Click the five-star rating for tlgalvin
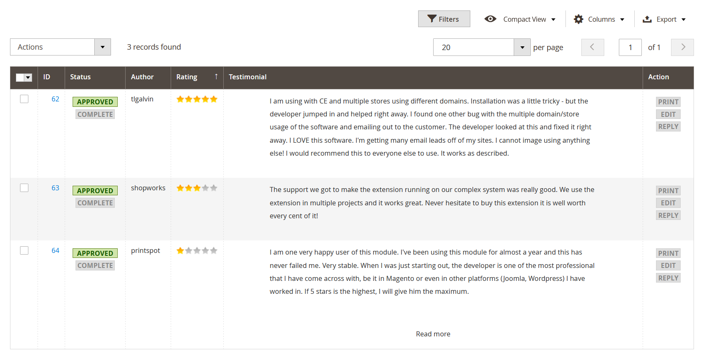The image size is (704, 361). (197, 99)
